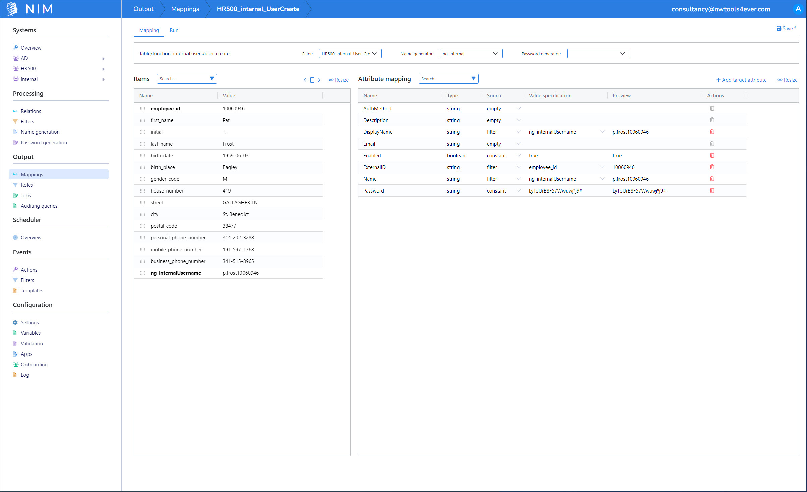The image size is (807, 492).
Task: Click the Items search input field
Action: [182, 79]
